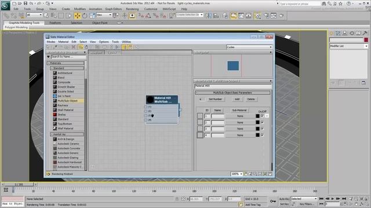Click the Utilities hammer panel icon
Screen dimensions: 371x208
click(365, 34)
